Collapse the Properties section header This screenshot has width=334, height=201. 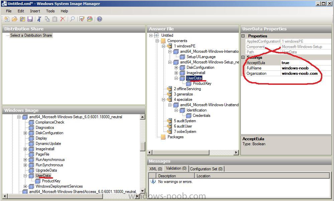(243, 36)
